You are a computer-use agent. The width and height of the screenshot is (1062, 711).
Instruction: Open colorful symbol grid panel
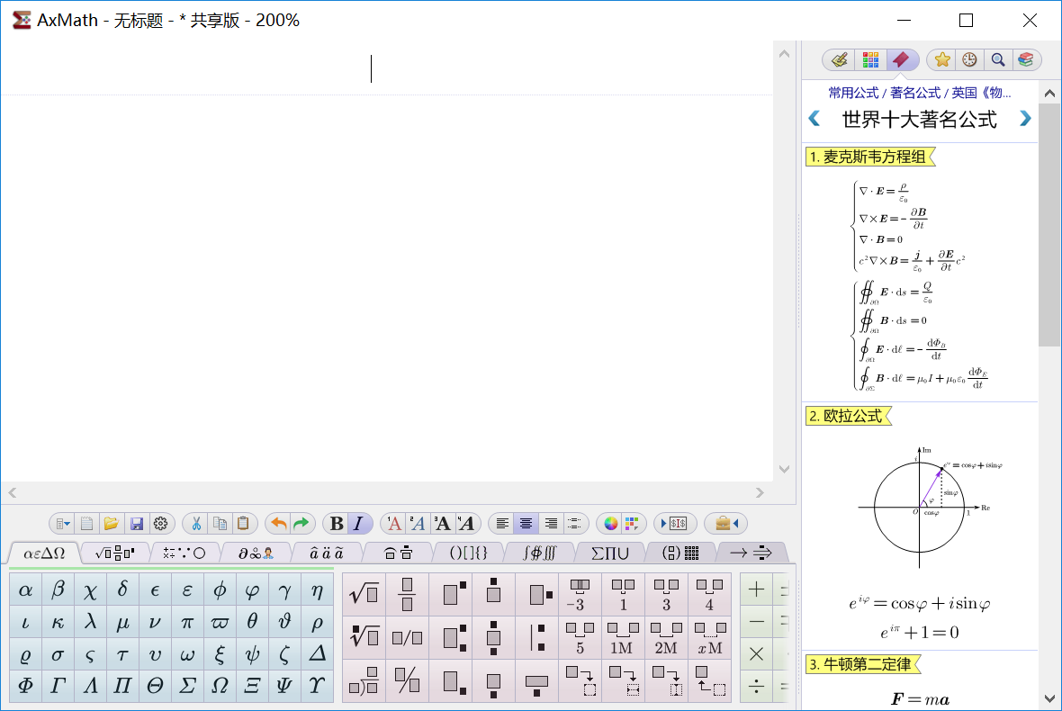tap(871, 60)
